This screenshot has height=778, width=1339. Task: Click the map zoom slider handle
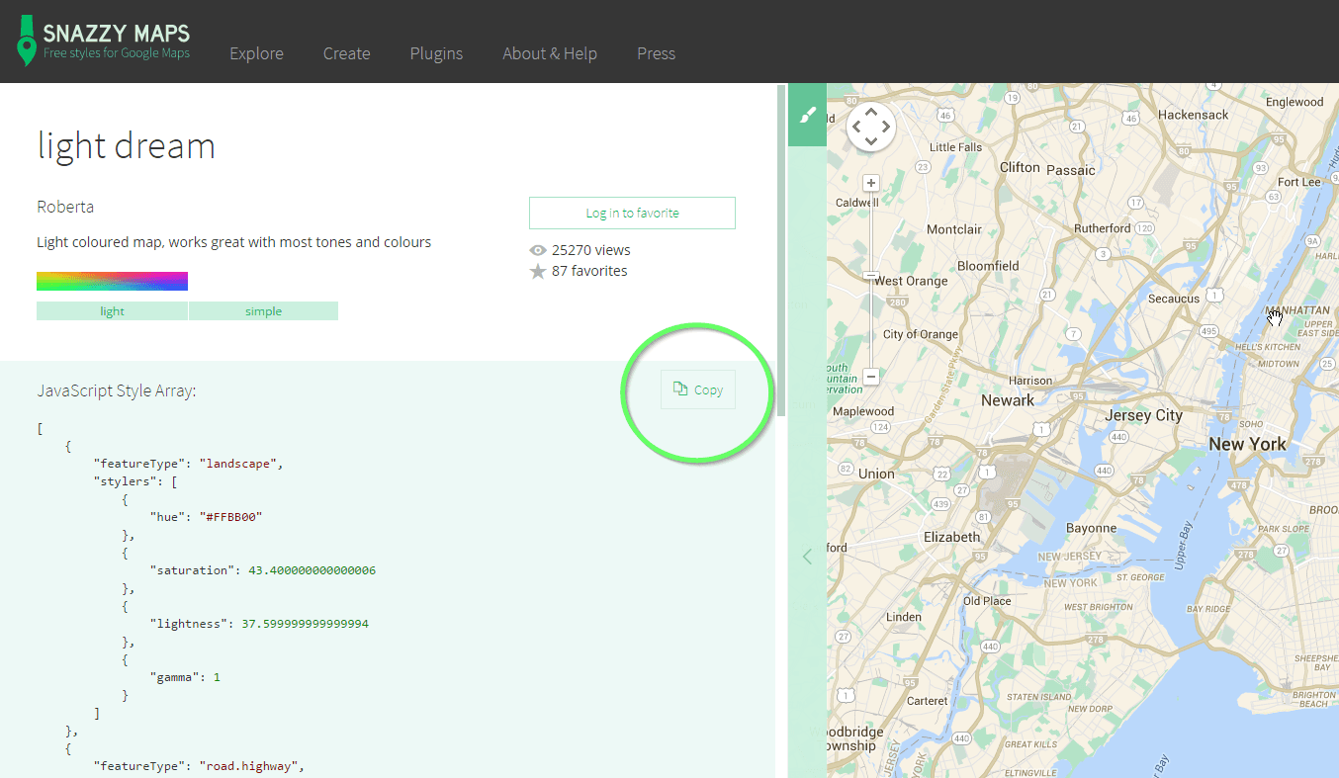pyautogui.click(x=870, y=276)
